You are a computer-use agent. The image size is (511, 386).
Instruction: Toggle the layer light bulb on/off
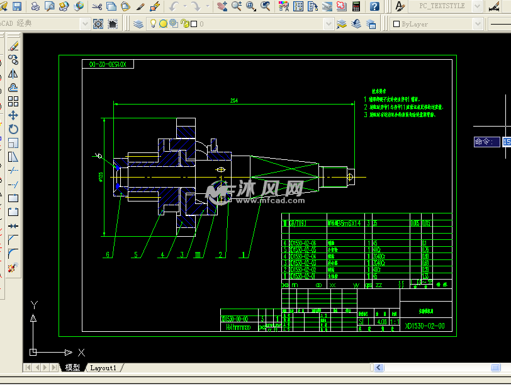(x=153, y=24)
